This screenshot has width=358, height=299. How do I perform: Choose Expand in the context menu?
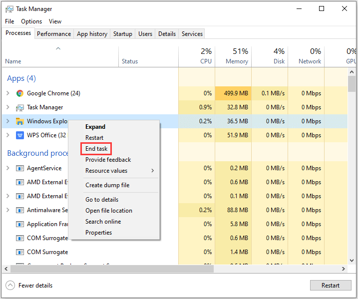pos(114,127)
